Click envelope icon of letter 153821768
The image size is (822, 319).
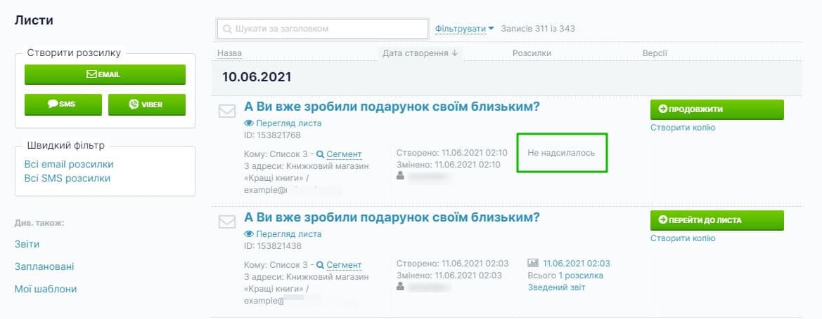coord(226,111)
